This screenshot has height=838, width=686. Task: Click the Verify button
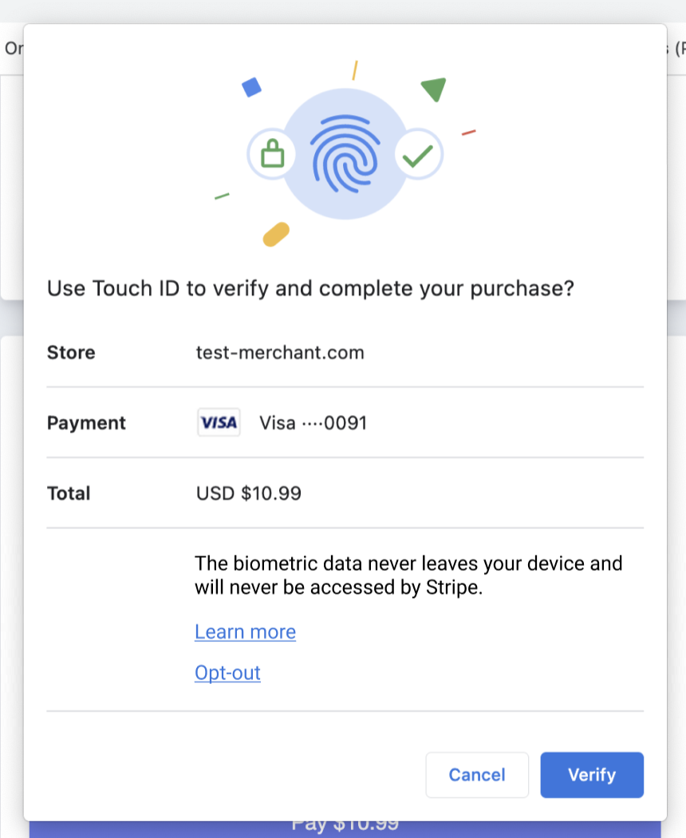pyautogui.click(x=591, y=774)
